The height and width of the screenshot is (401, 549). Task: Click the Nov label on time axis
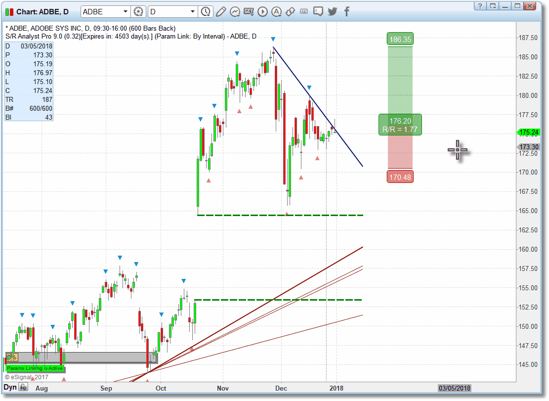tap(223, 389)
